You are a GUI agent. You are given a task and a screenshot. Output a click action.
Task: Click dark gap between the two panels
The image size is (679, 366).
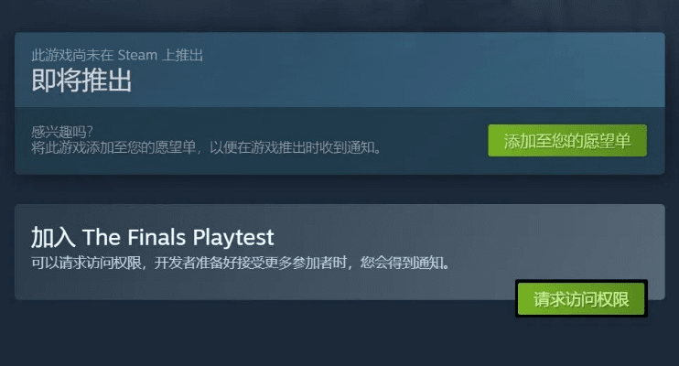tap(339, 189)
